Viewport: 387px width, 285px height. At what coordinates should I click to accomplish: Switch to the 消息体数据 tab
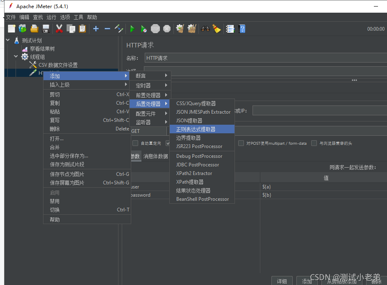point(155,156)
